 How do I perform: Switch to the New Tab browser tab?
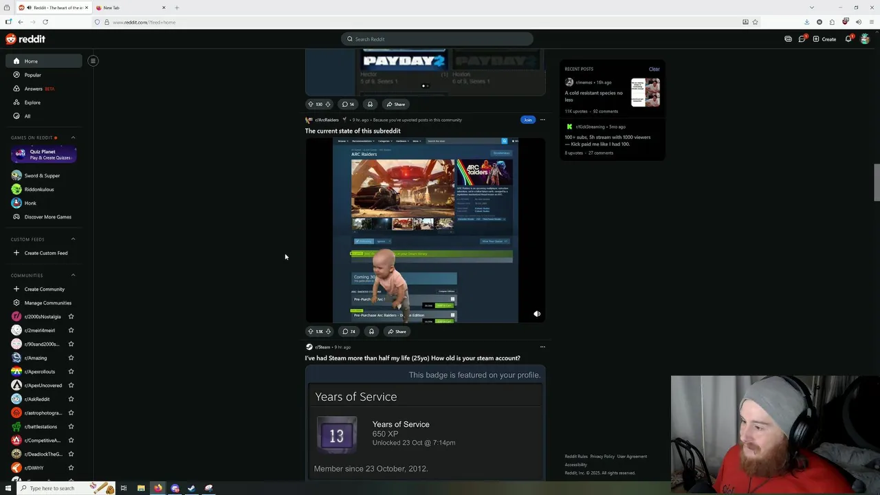131,8
